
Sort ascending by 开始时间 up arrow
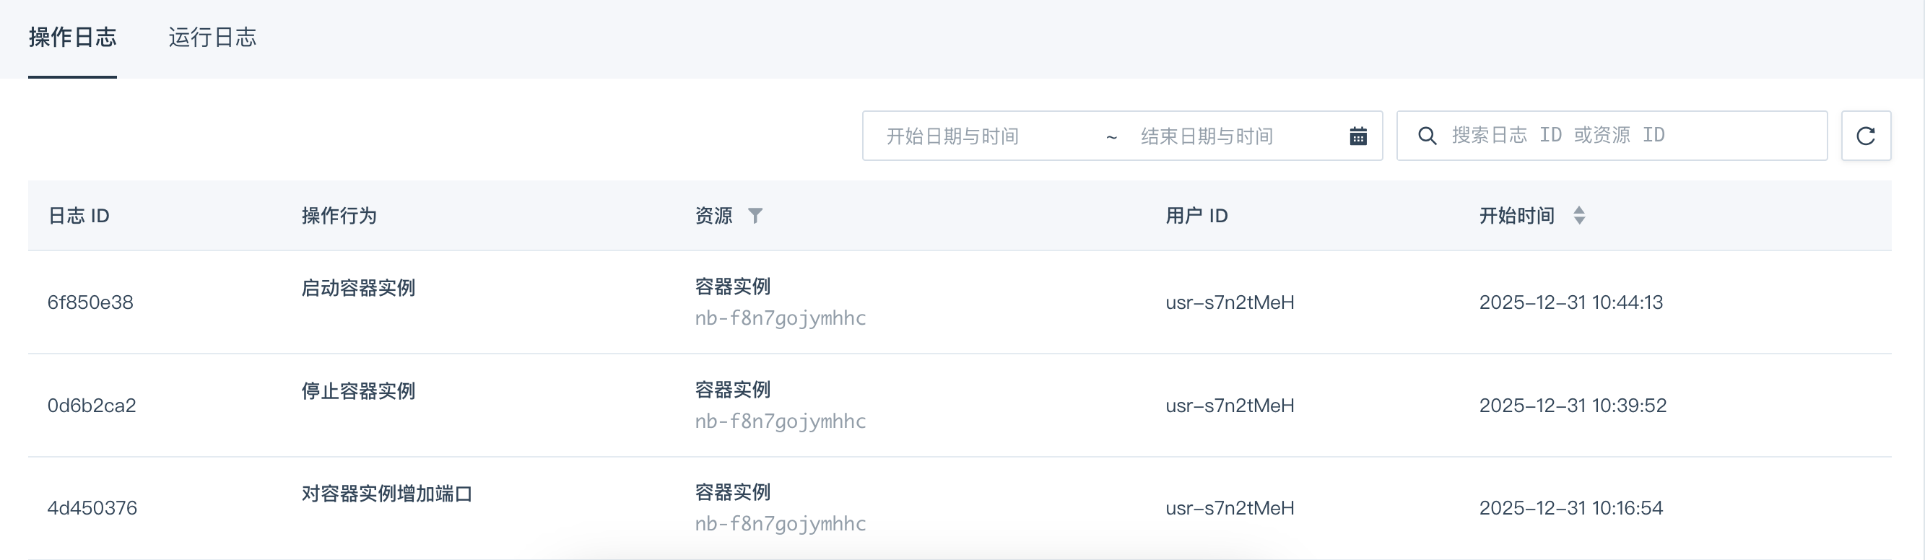[x=1579, y=210]
